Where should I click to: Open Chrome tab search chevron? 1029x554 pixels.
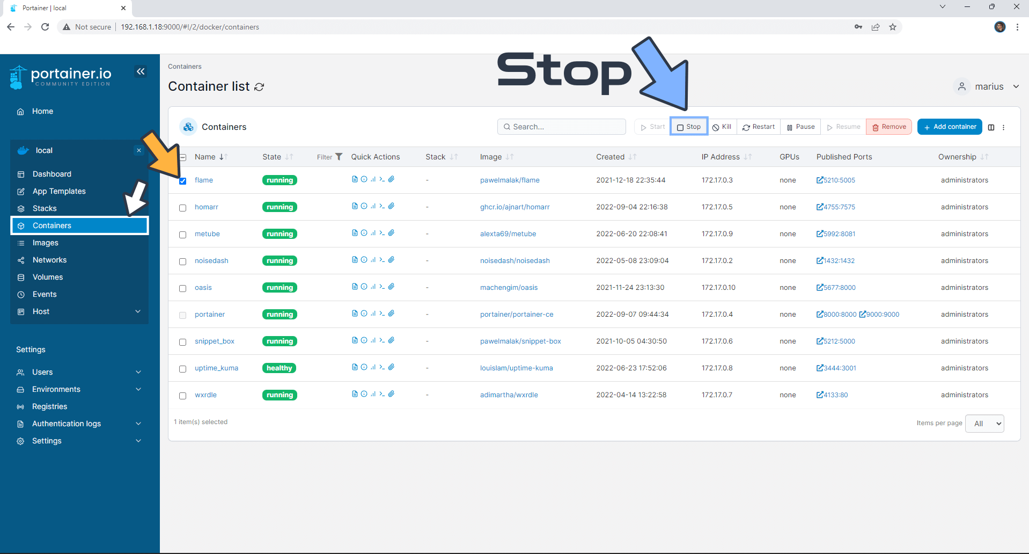click(x=943, y=7)
